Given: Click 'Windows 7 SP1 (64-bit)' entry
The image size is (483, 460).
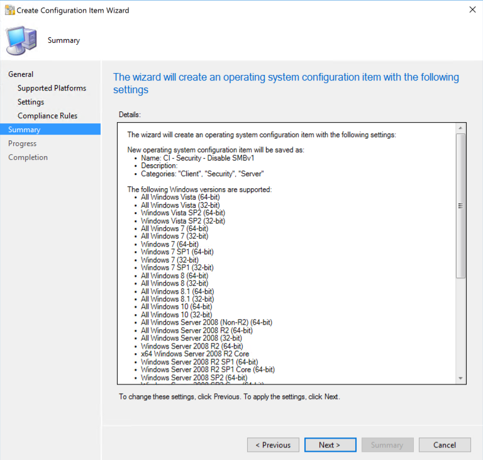Looking at the screenshot, I should click(x=177, y=252).
